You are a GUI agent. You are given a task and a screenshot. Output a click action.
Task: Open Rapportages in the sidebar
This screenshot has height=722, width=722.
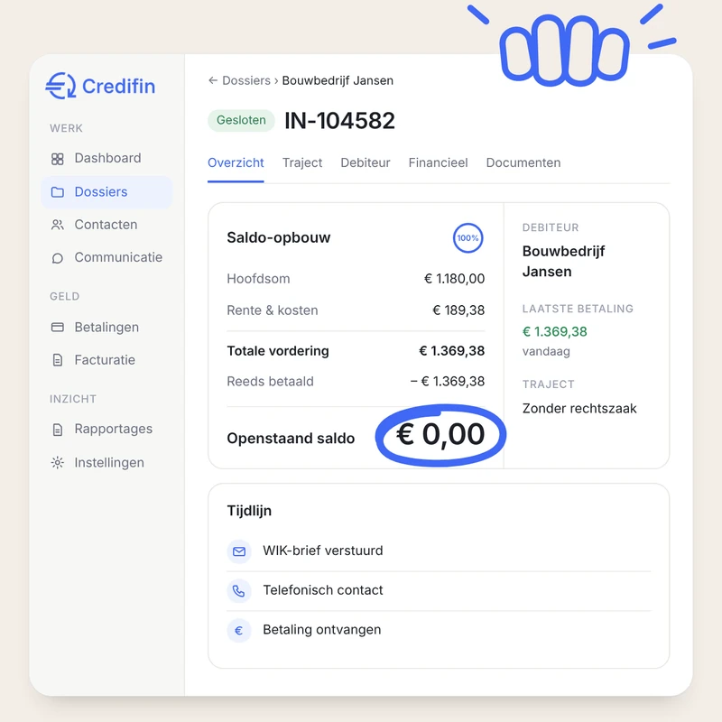[x=106, y=430]
